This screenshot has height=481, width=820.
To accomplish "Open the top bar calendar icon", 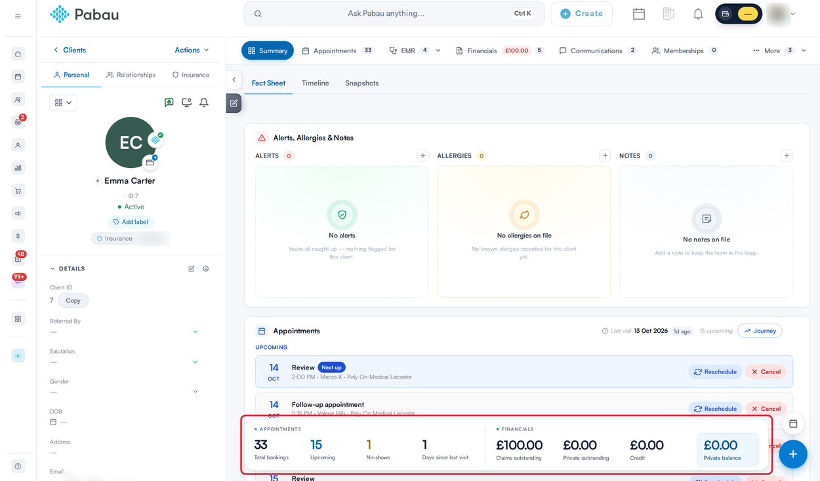I will [x=639, y=14].
